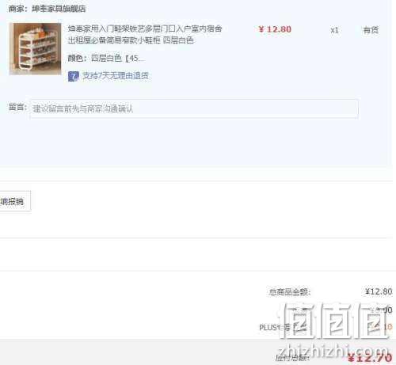Click the 应付总额 label
This screenshot has width=396, height=365.
pos(292,358)
